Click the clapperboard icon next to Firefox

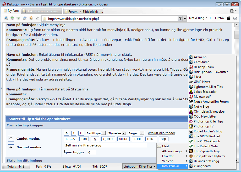[x=228, y=18]
